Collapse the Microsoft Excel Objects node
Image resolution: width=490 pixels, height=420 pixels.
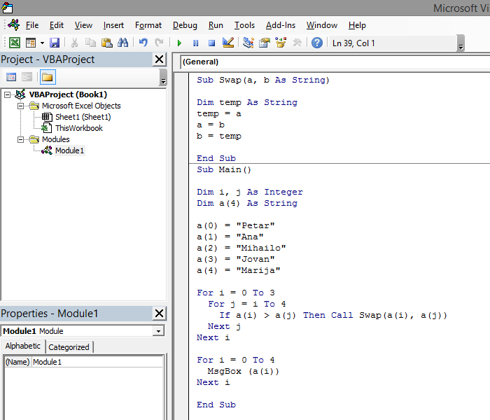click(20, 106)
